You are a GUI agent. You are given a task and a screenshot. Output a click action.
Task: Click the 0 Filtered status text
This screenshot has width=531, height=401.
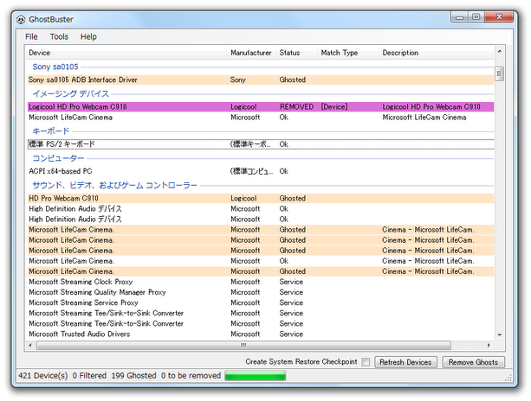pos(89,376)
